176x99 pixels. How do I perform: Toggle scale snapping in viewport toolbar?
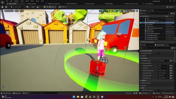click(x=126, y=11)
